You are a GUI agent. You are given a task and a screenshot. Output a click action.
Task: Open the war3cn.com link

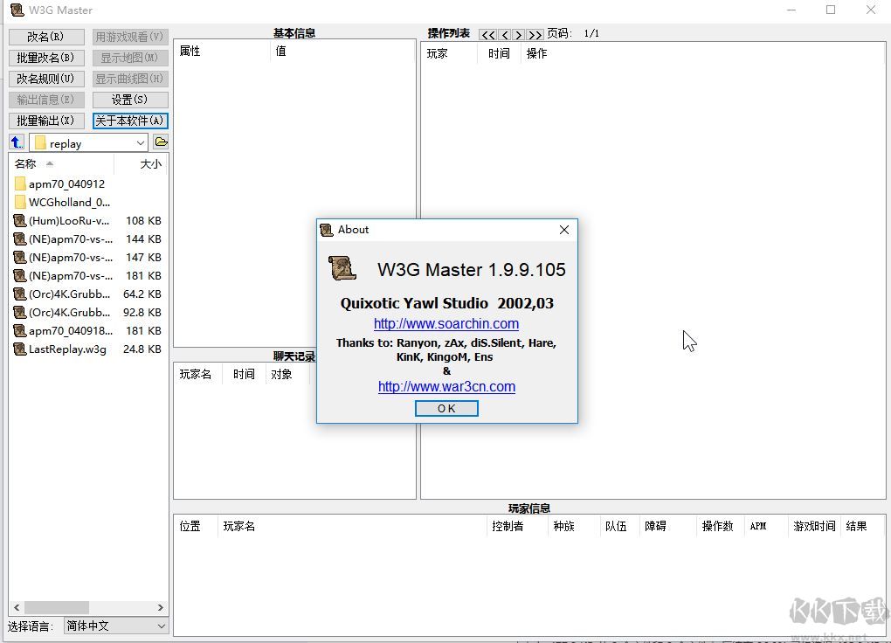[x=446, y=387]
